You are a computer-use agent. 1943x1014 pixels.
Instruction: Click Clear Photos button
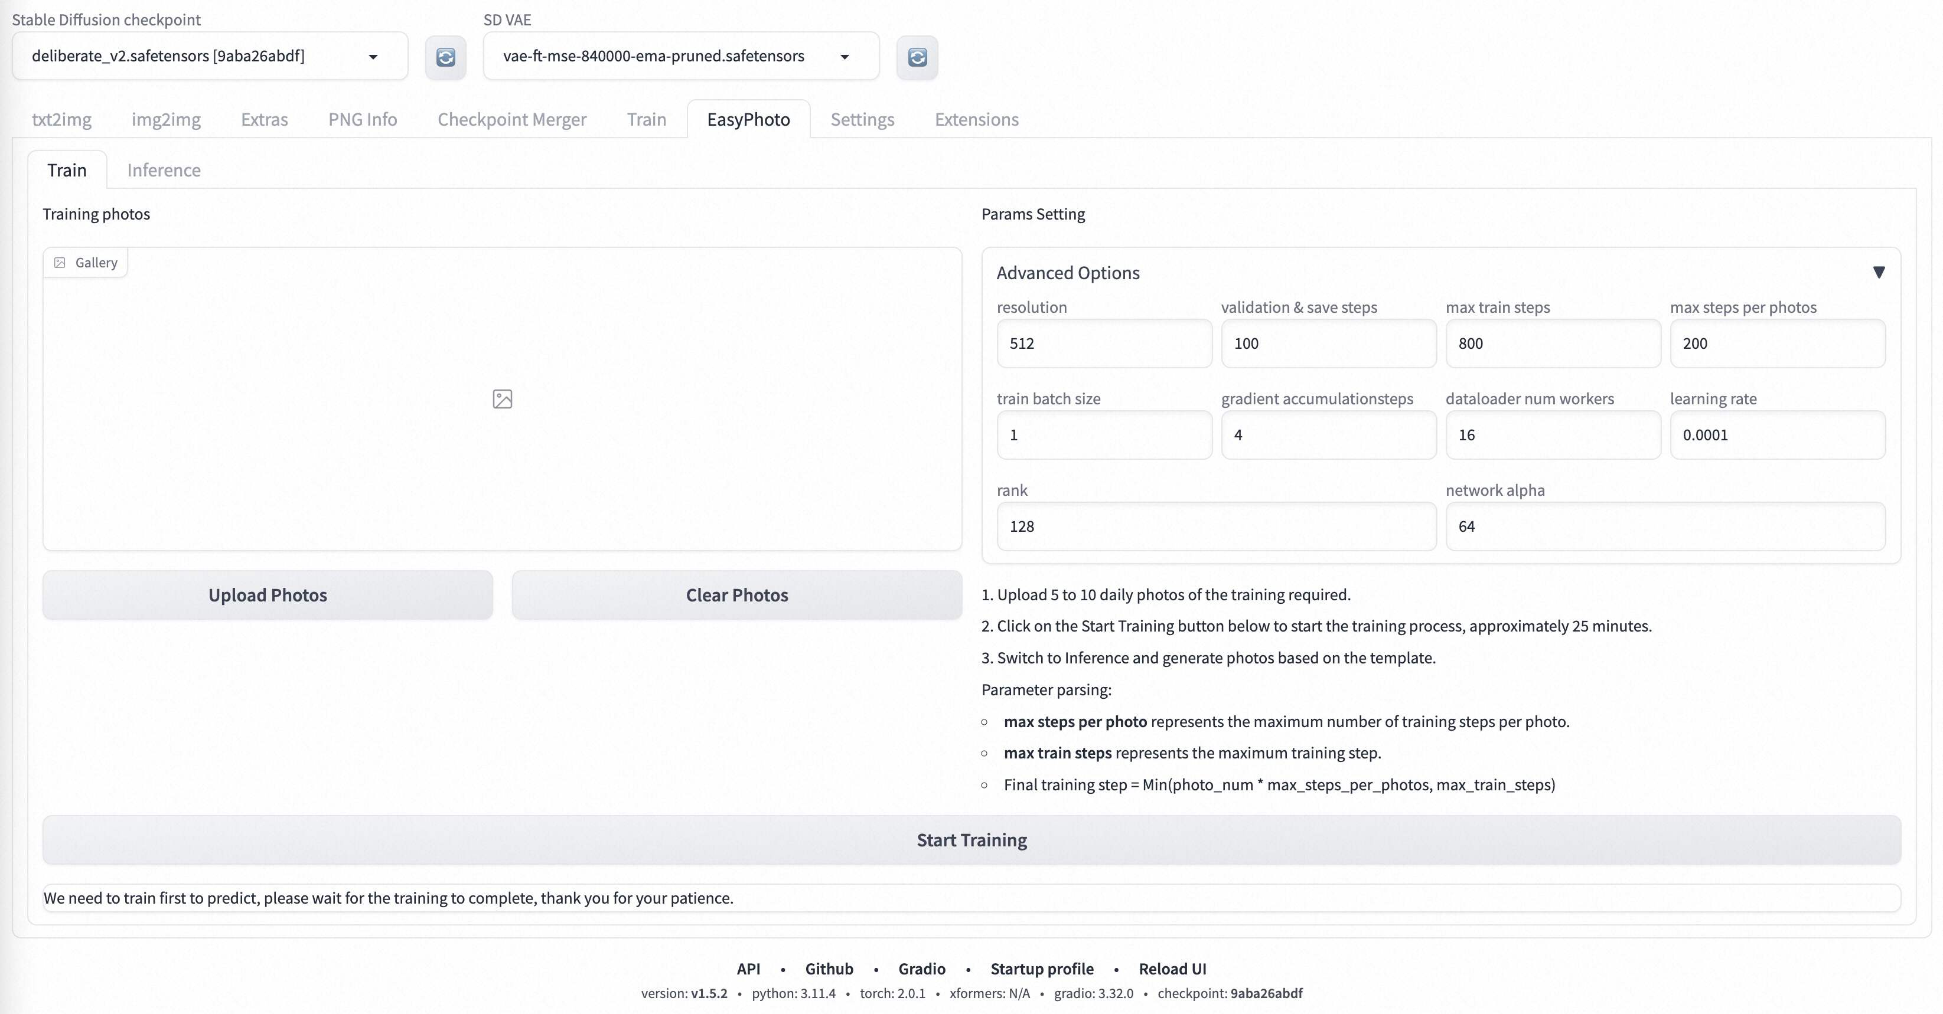point(736,594)
